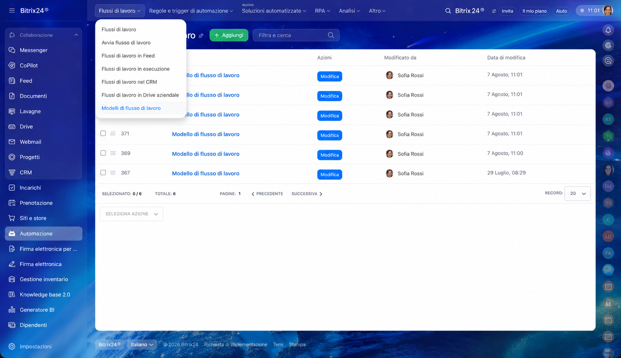Open Impostazioni settings gear
This screenshot has width=621, height=358.
pyautogui.click(x=12, y=346)
